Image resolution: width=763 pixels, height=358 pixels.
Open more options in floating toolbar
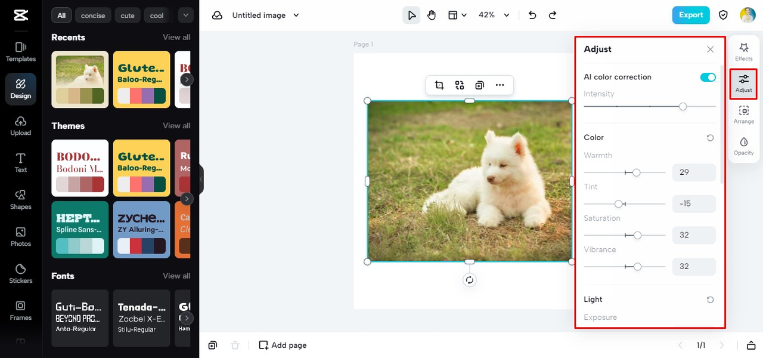click(500, 85)
